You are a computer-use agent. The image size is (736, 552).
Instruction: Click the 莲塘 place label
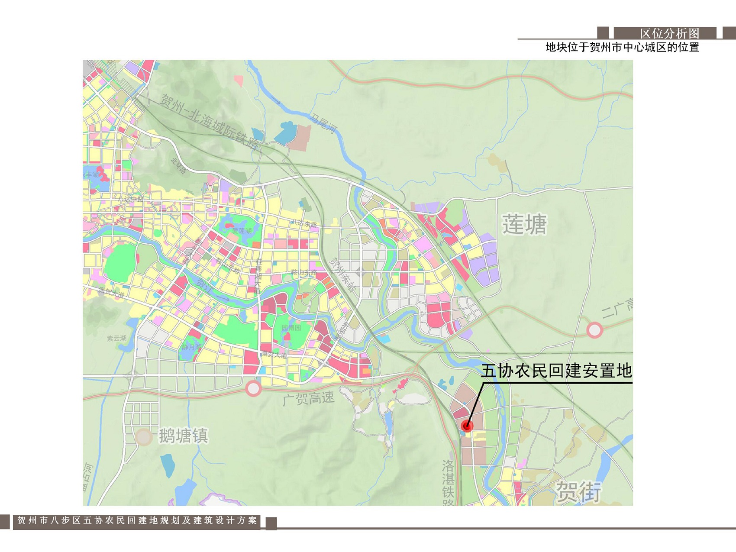tap(525, 224)
